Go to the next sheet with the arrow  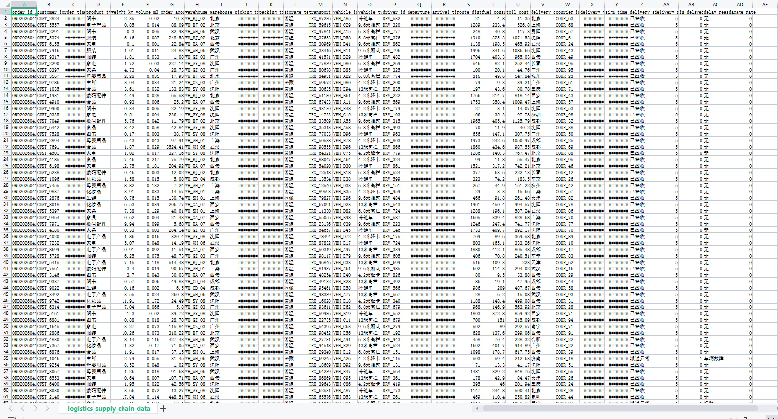click(x=36, y=408)
